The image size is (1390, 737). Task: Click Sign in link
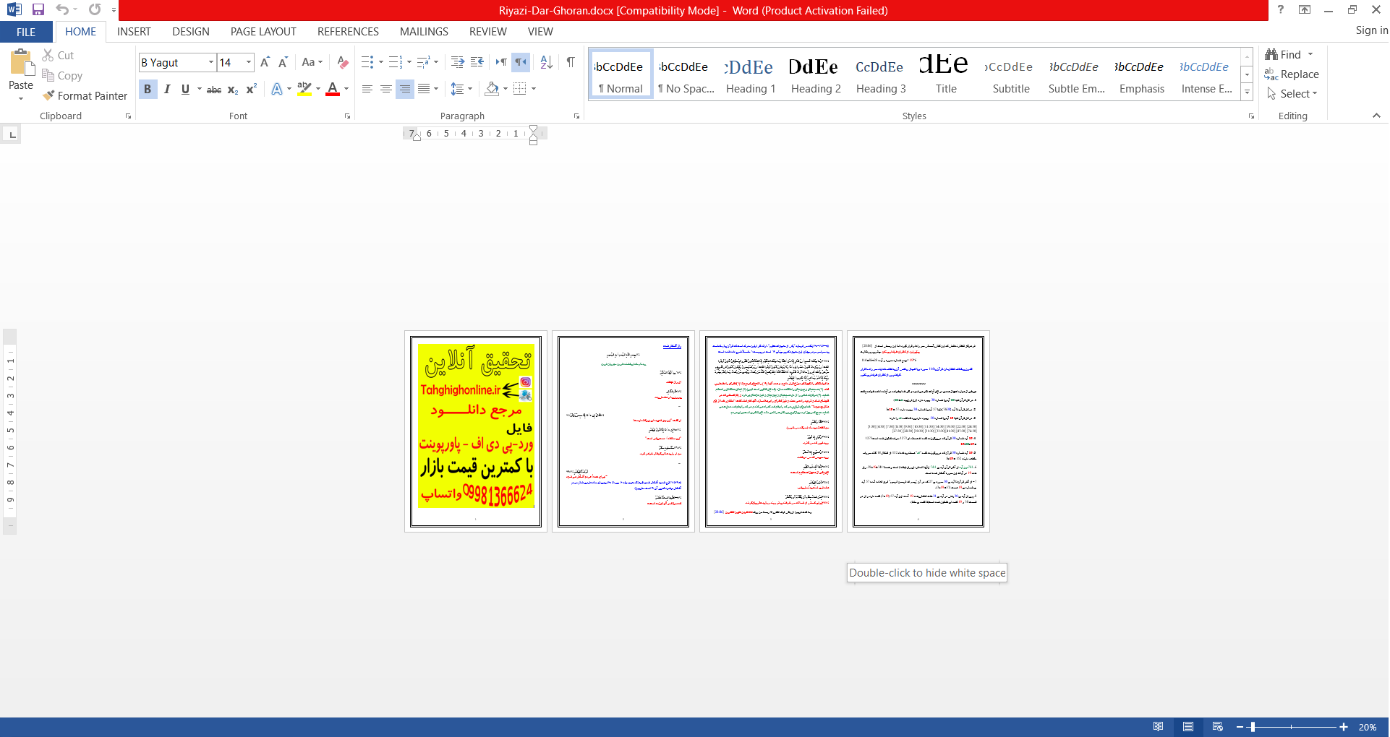1371,30
